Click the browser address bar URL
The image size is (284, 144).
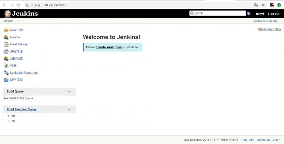pos(55,5)
